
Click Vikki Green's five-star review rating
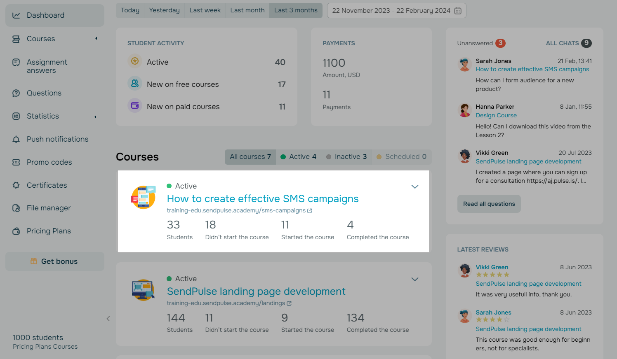coord(492,275)
